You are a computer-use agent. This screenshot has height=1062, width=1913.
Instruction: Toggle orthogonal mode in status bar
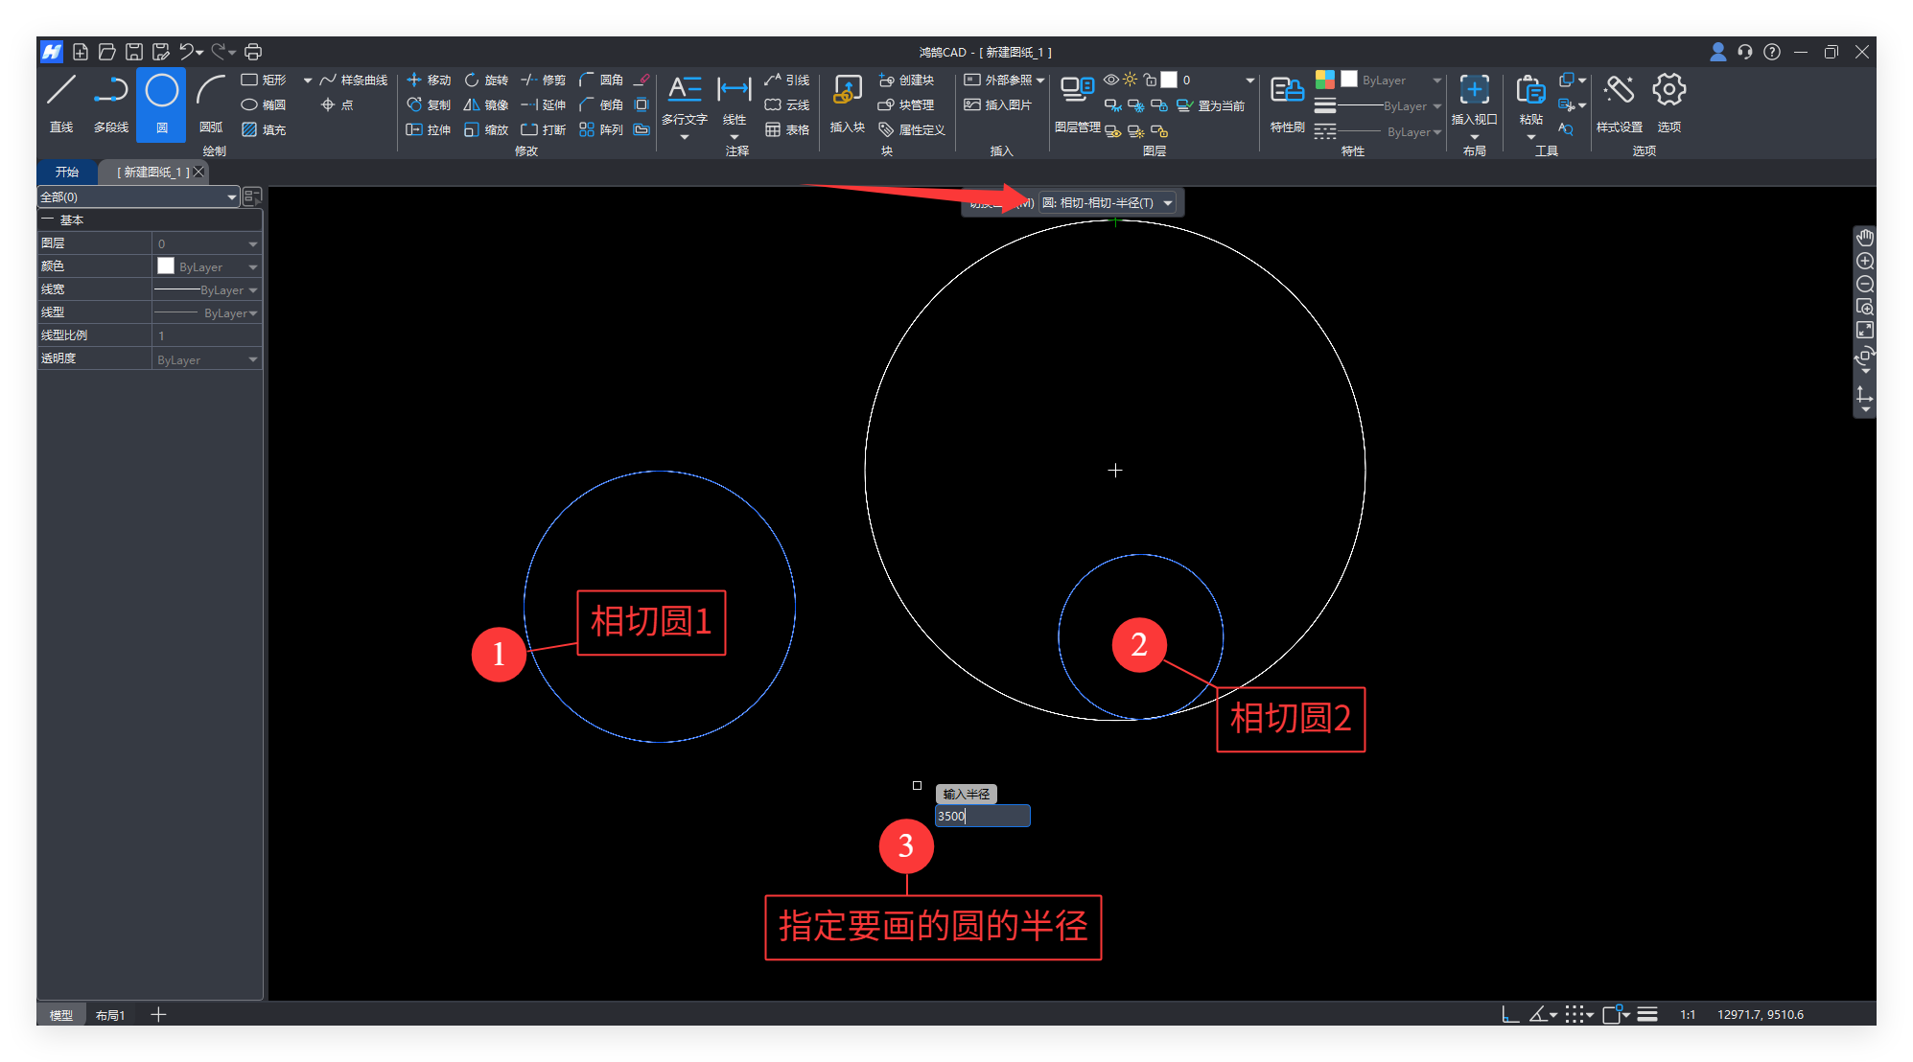(1510, 1014)
